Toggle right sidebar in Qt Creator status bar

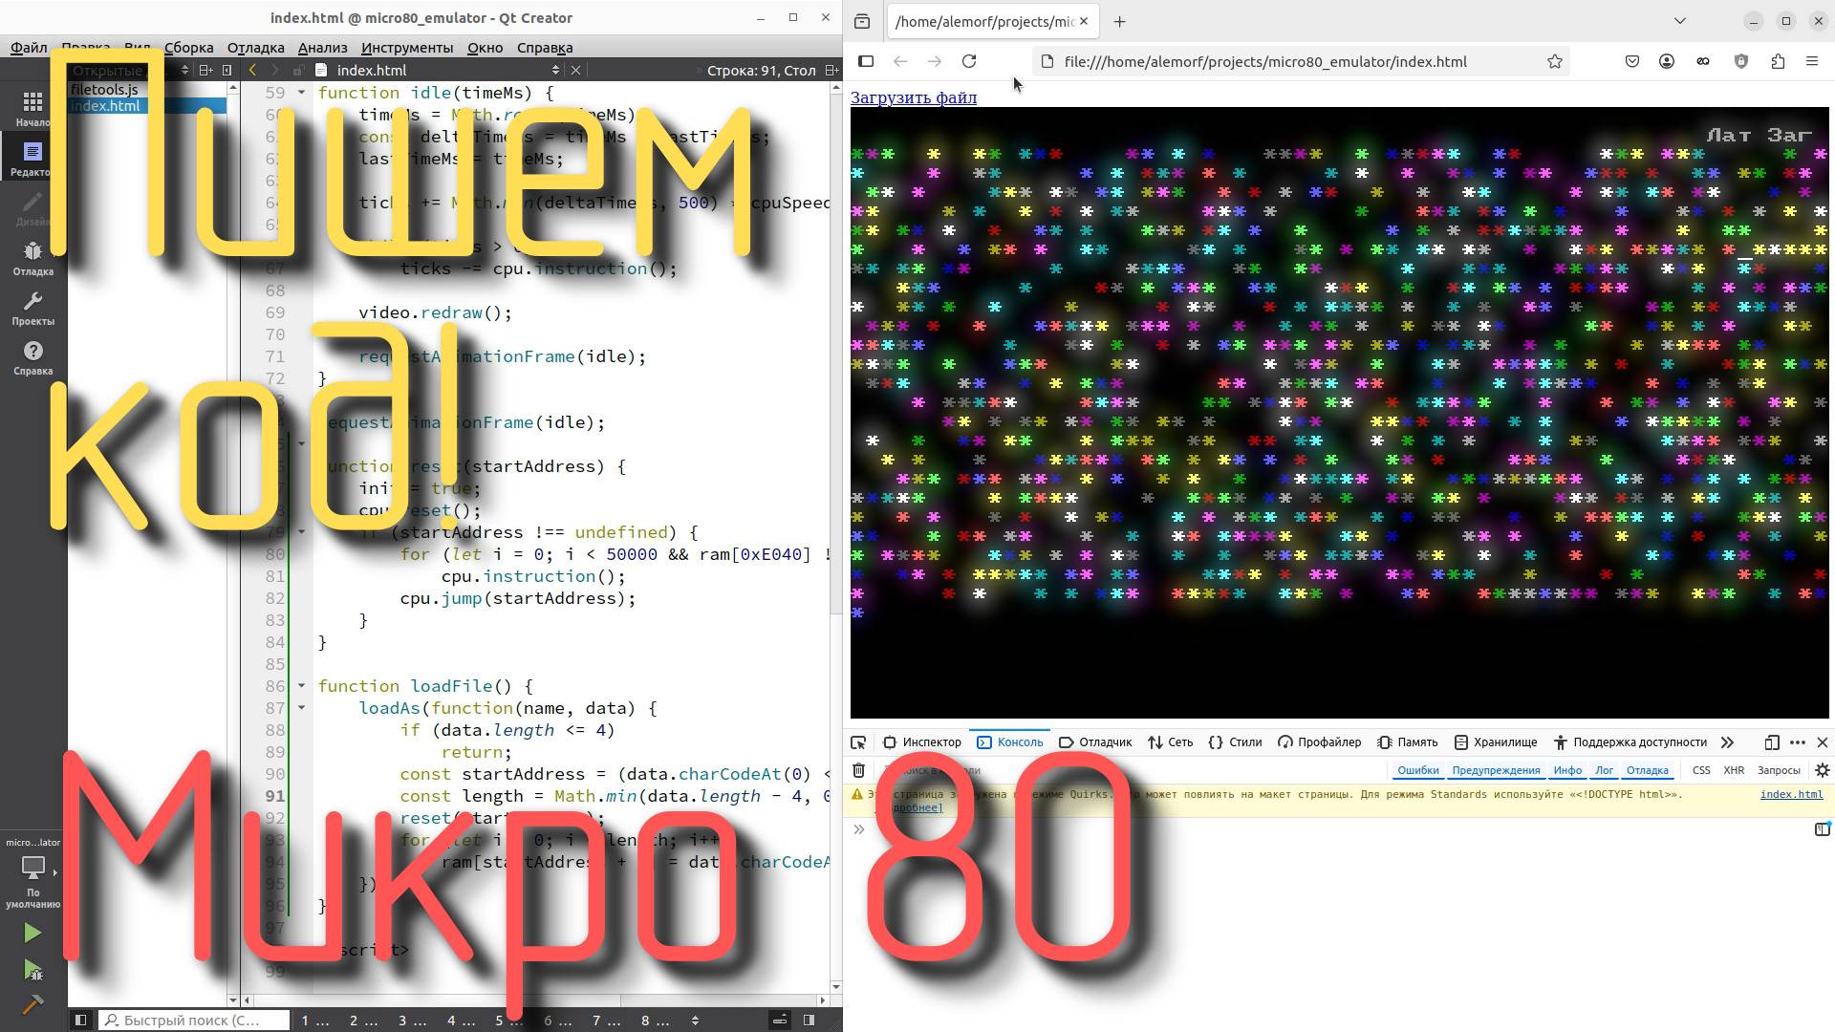(810, 1020)
